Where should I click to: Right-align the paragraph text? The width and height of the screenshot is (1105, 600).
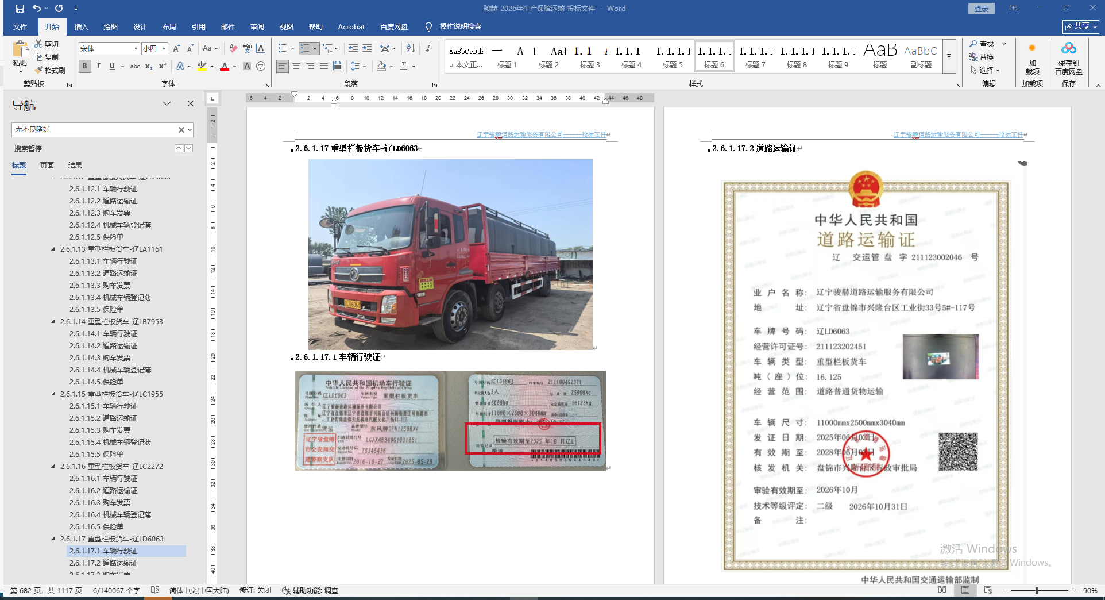310,66
